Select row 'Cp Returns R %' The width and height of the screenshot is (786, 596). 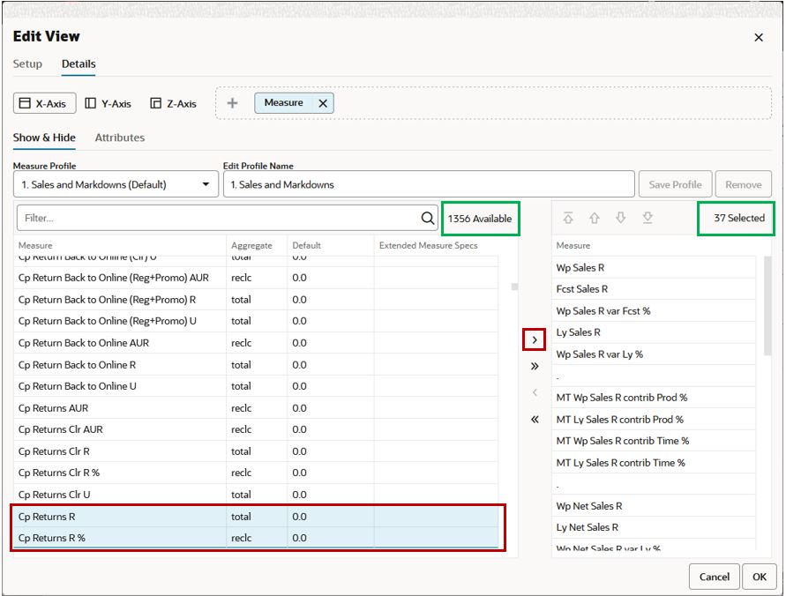(256, 538)
